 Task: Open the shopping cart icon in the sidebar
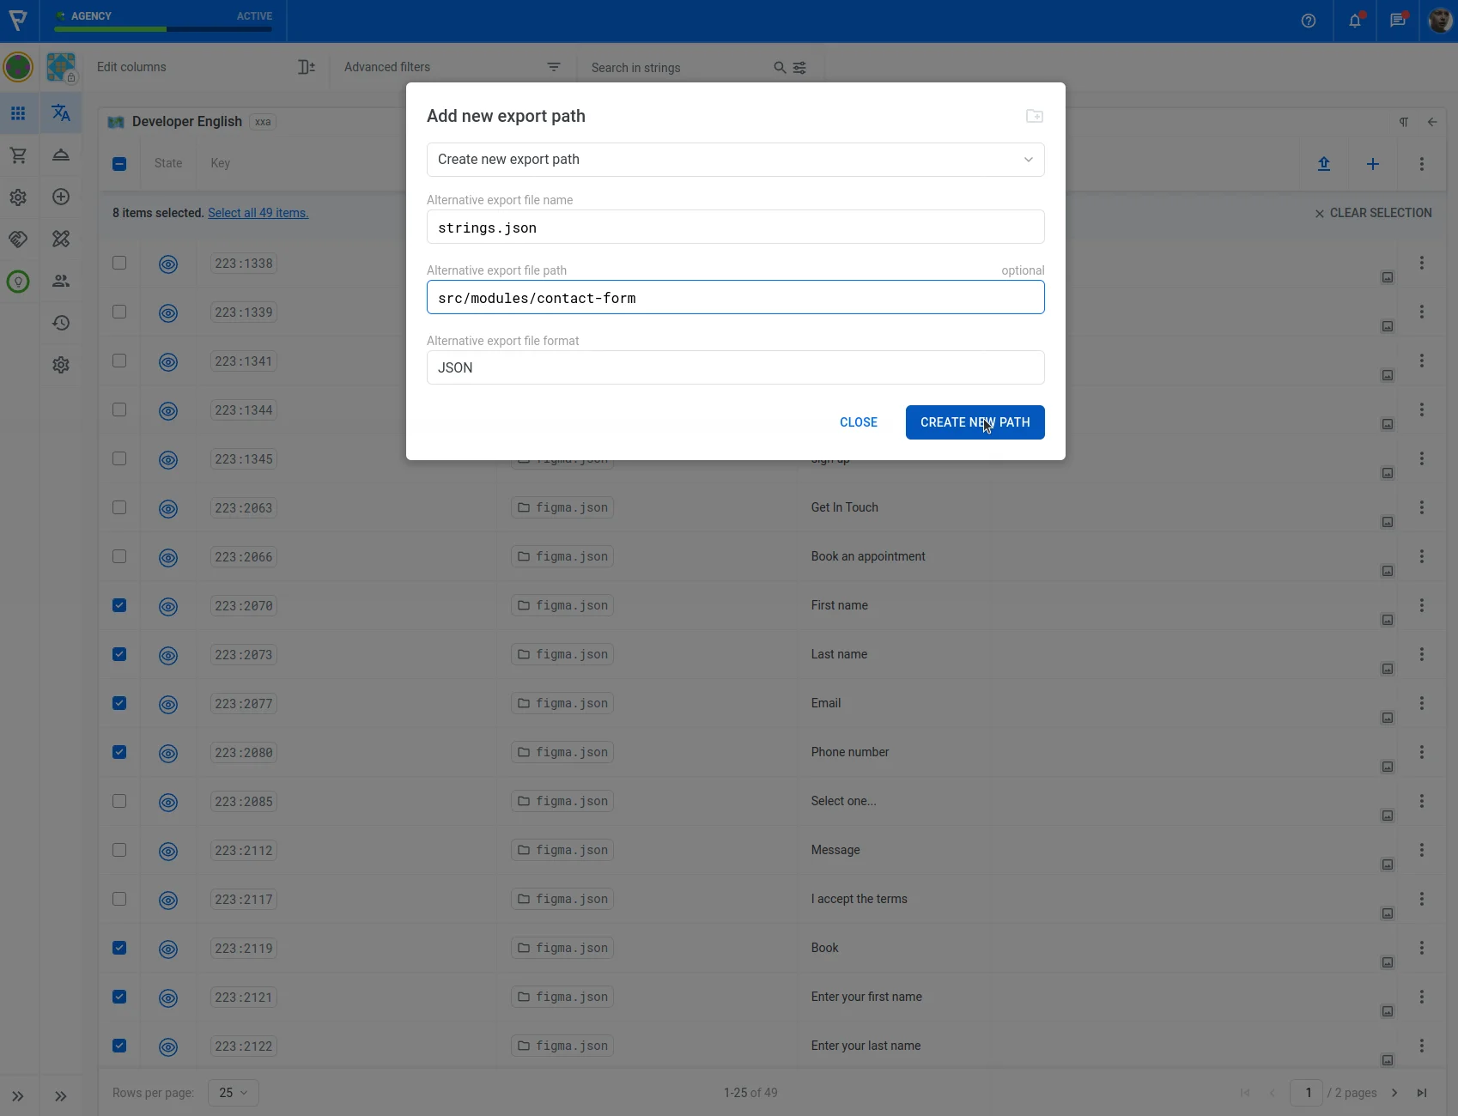tap(18, 155)
